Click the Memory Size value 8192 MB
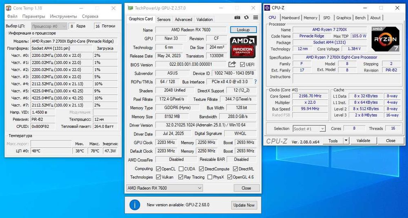The image size is (408, 218). pos(172,116)
